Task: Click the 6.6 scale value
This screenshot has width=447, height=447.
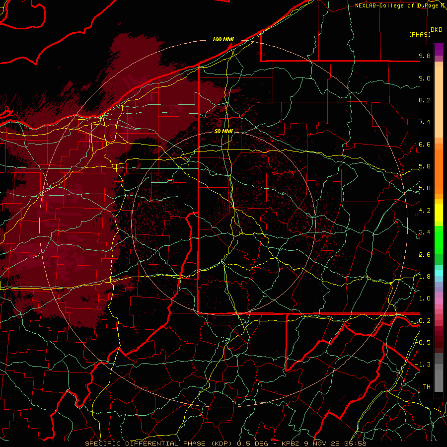Action: [425, 144]
